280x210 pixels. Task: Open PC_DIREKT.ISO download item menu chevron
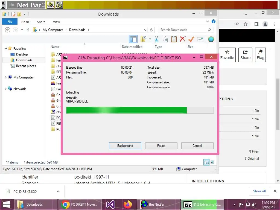58,191
